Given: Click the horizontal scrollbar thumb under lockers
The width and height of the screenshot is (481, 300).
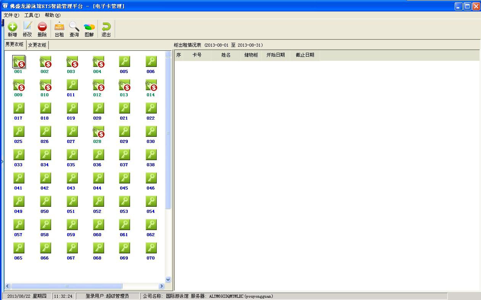Looking at the screenshot, I should coord(67,286).
